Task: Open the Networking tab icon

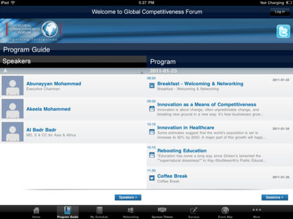Action: coord(131,210)
